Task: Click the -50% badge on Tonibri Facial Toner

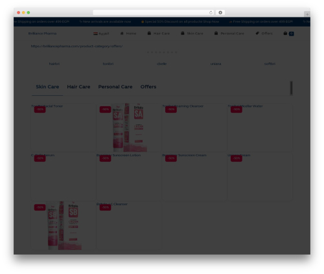Action: [x=40, y=109]
